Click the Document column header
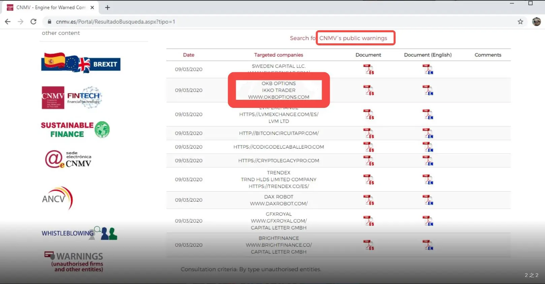 coord(368,55)
